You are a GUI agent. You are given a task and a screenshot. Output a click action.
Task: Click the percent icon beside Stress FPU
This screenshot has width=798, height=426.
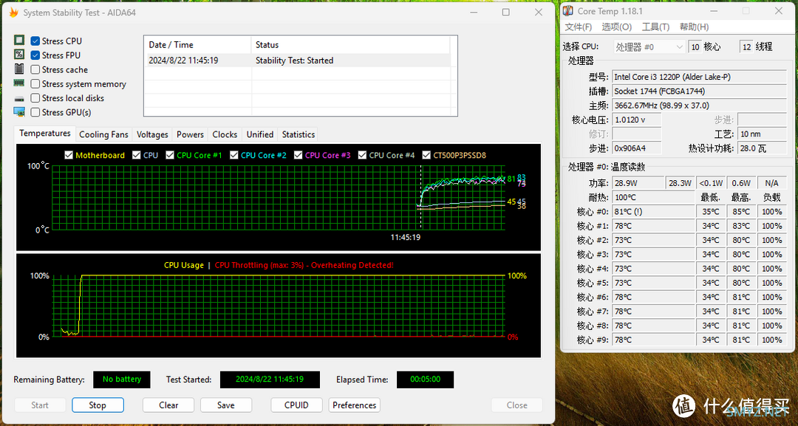point(19,55)
